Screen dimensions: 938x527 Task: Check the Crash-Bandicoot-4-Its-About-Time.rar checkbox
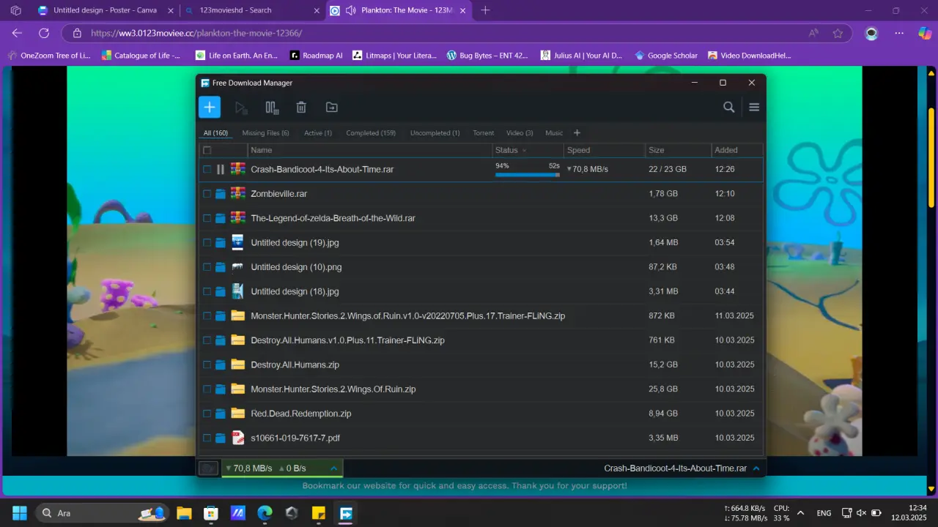click(207, 169)
